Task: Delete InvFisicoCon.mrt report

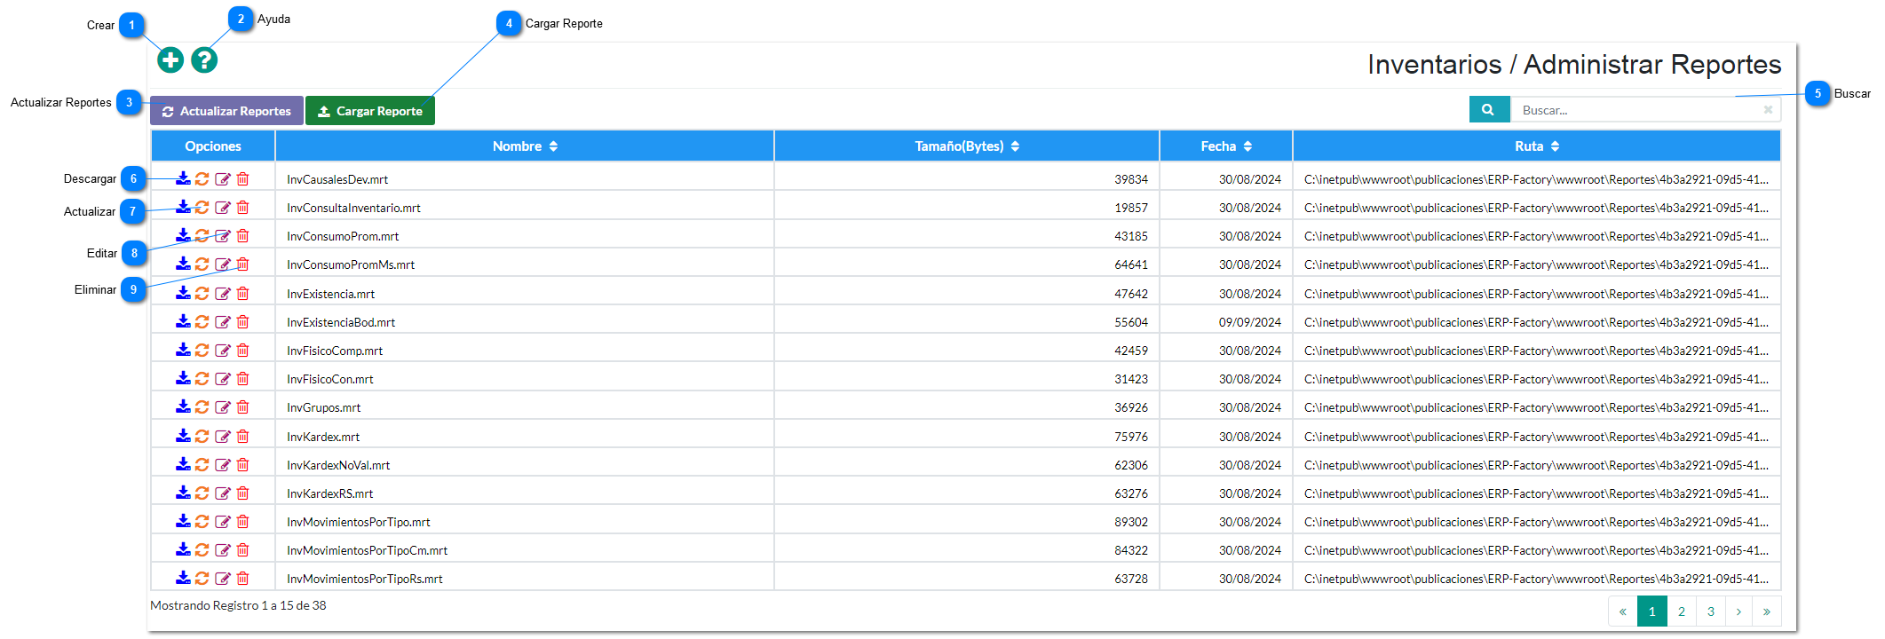Action: coord(242,378)
